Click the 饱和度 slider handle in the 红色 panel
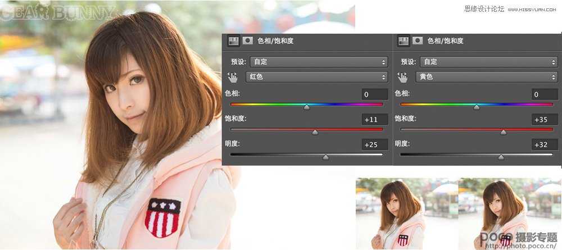The height and width of the screenshot is (250, 562). click(x=315, y=132)
